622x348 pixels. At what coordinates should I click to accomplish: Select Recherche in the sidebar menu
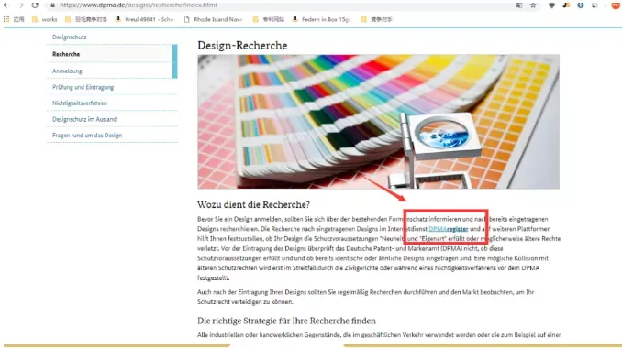pos(111,54)
